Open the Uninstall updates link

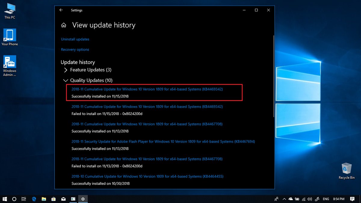tap(75, 39)
